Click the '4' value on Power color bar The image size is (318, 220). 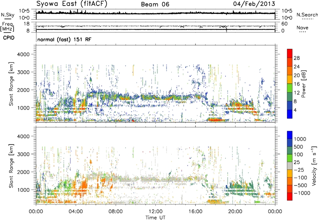click(x=295, y=110)
